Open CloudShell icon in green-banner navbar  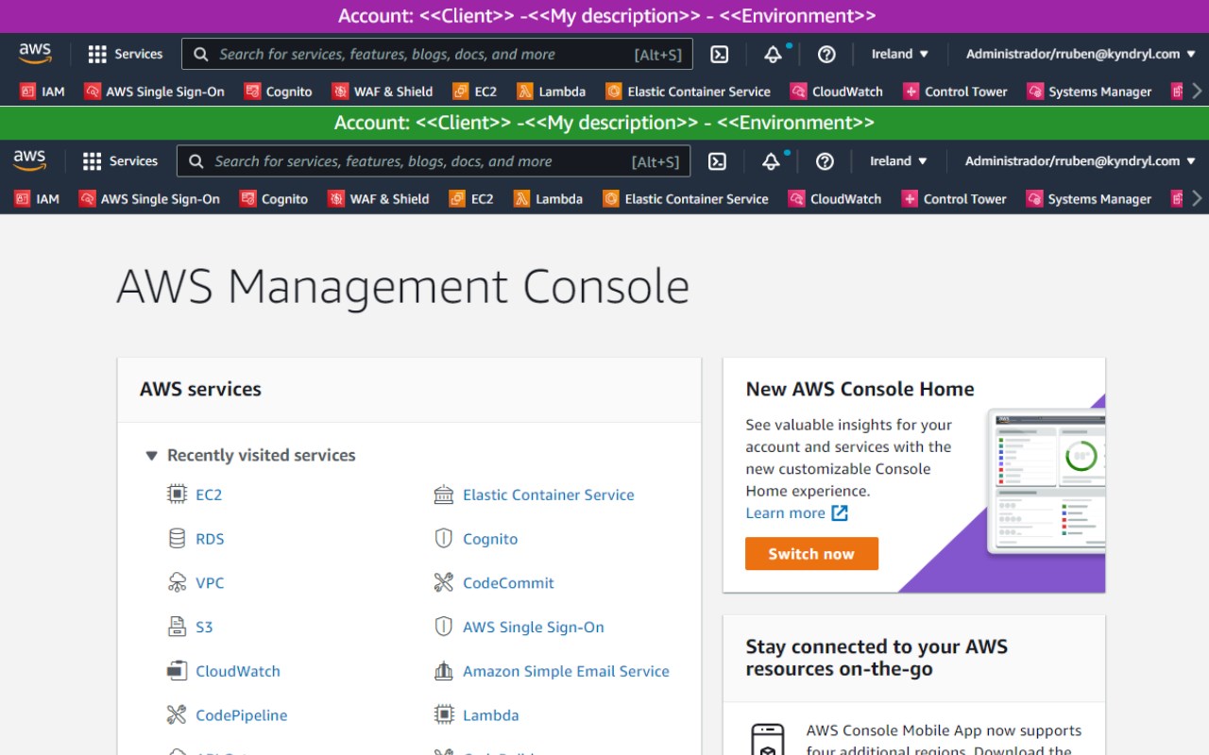717,161
